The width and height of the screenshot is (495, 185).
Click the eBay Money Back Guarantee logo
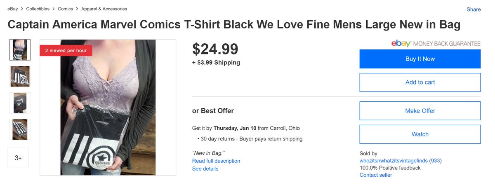click(x=436, y=43)
